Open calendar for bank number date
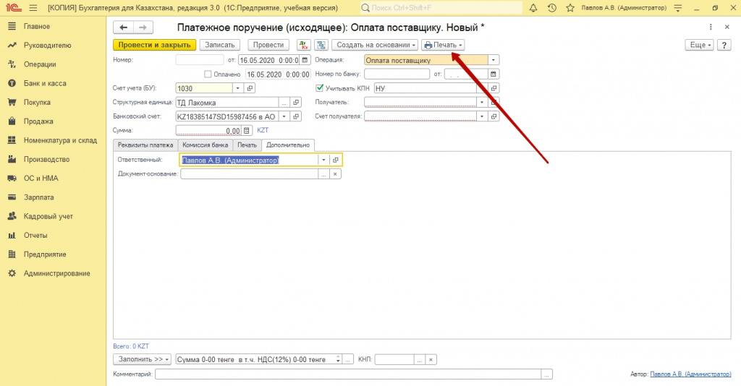The height and width of the screenshot is (386, 741). pos(493,74)
